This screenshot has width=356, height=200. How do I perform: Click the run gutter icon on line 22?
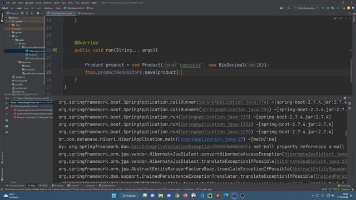click(x=55, y=50)
